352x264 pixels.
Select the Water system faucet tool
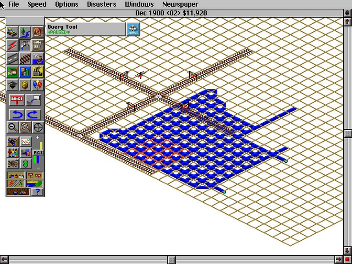tap(25, 45)
